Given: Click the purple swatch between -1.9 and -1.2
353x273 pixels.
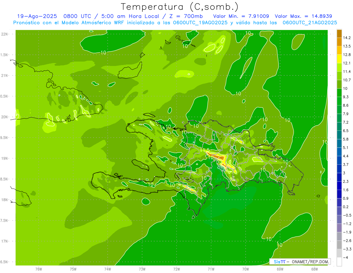Looking at the screenshot, I should click(339, 228).
